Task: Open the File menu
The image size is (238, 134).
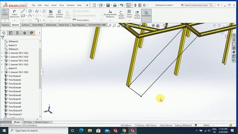Action: [33, 5]
